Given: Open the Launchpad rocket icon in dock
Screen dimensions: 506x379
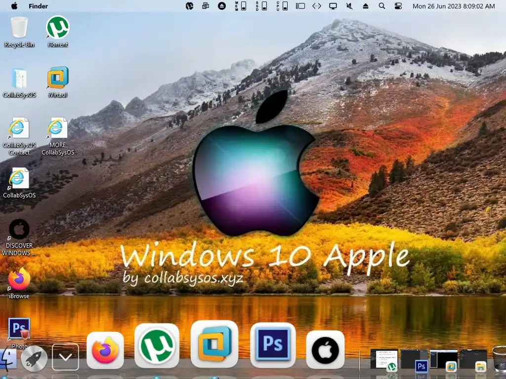Looking at the screenshot, I should pos(34,358).
